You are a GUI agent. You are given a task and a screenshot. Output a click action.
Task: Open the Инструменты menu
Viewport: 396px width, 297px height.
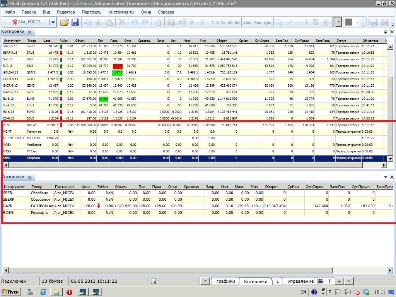(121, 12)
